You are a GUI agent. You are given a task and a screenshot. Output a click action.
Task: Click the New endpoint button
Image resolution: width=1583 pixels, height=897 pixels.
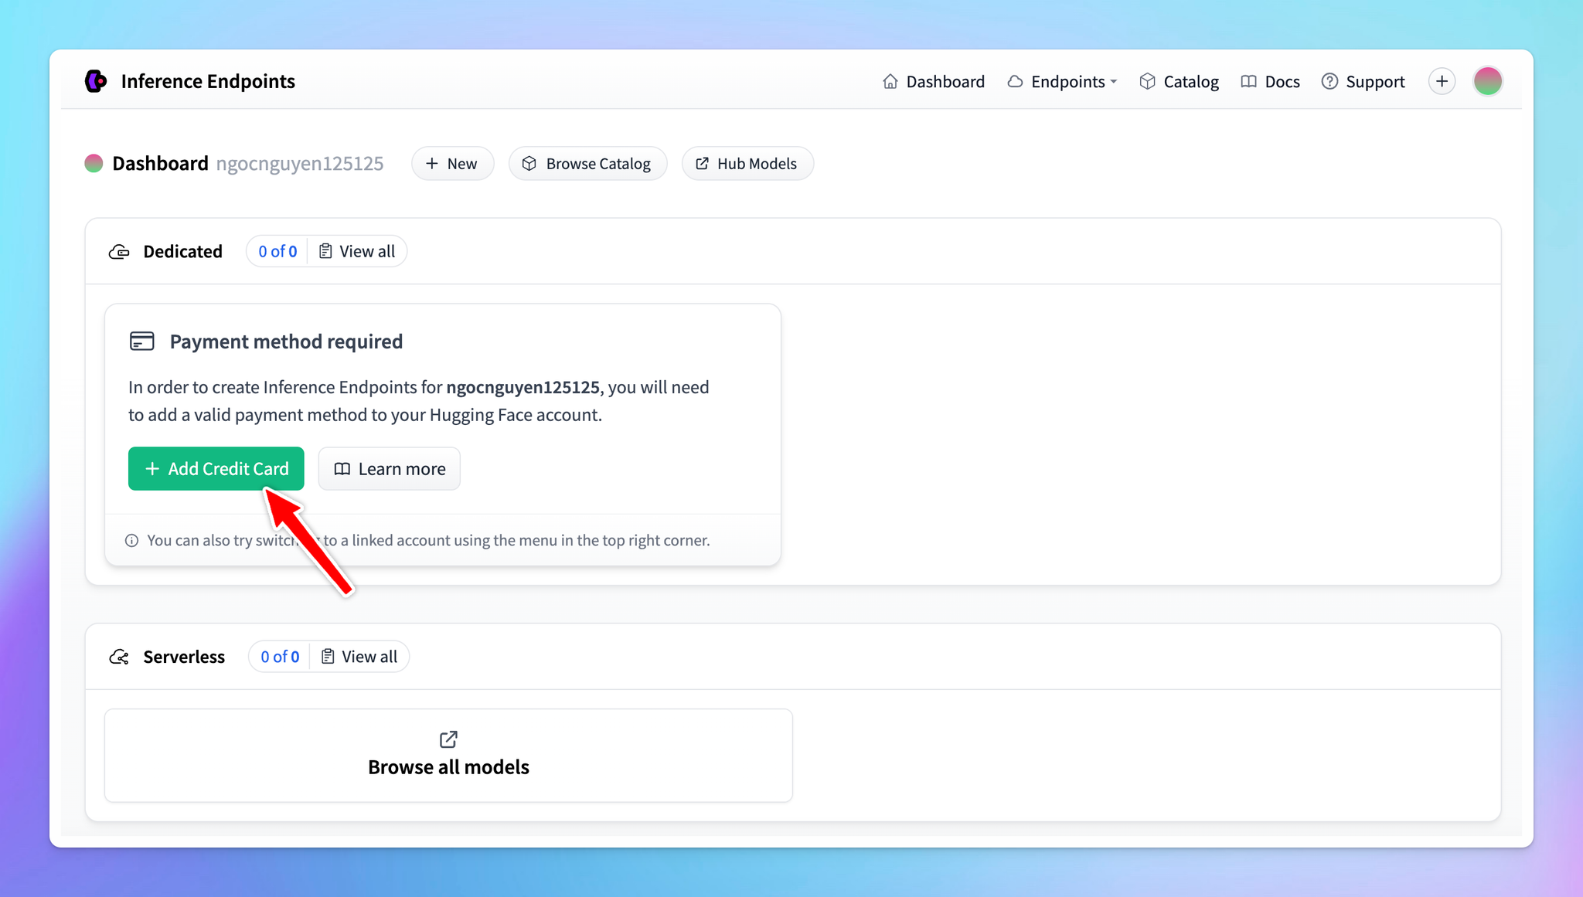[452, 164]
